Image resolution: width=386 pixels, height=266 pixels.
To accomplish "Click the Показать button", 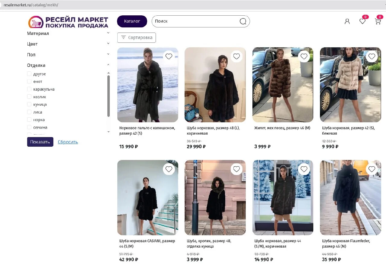I will 40,142.
